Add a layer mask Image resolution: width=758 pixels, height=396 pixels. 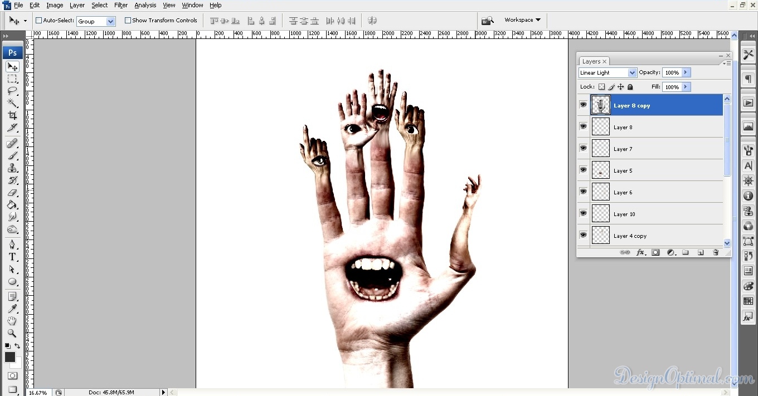pos(655,252)
